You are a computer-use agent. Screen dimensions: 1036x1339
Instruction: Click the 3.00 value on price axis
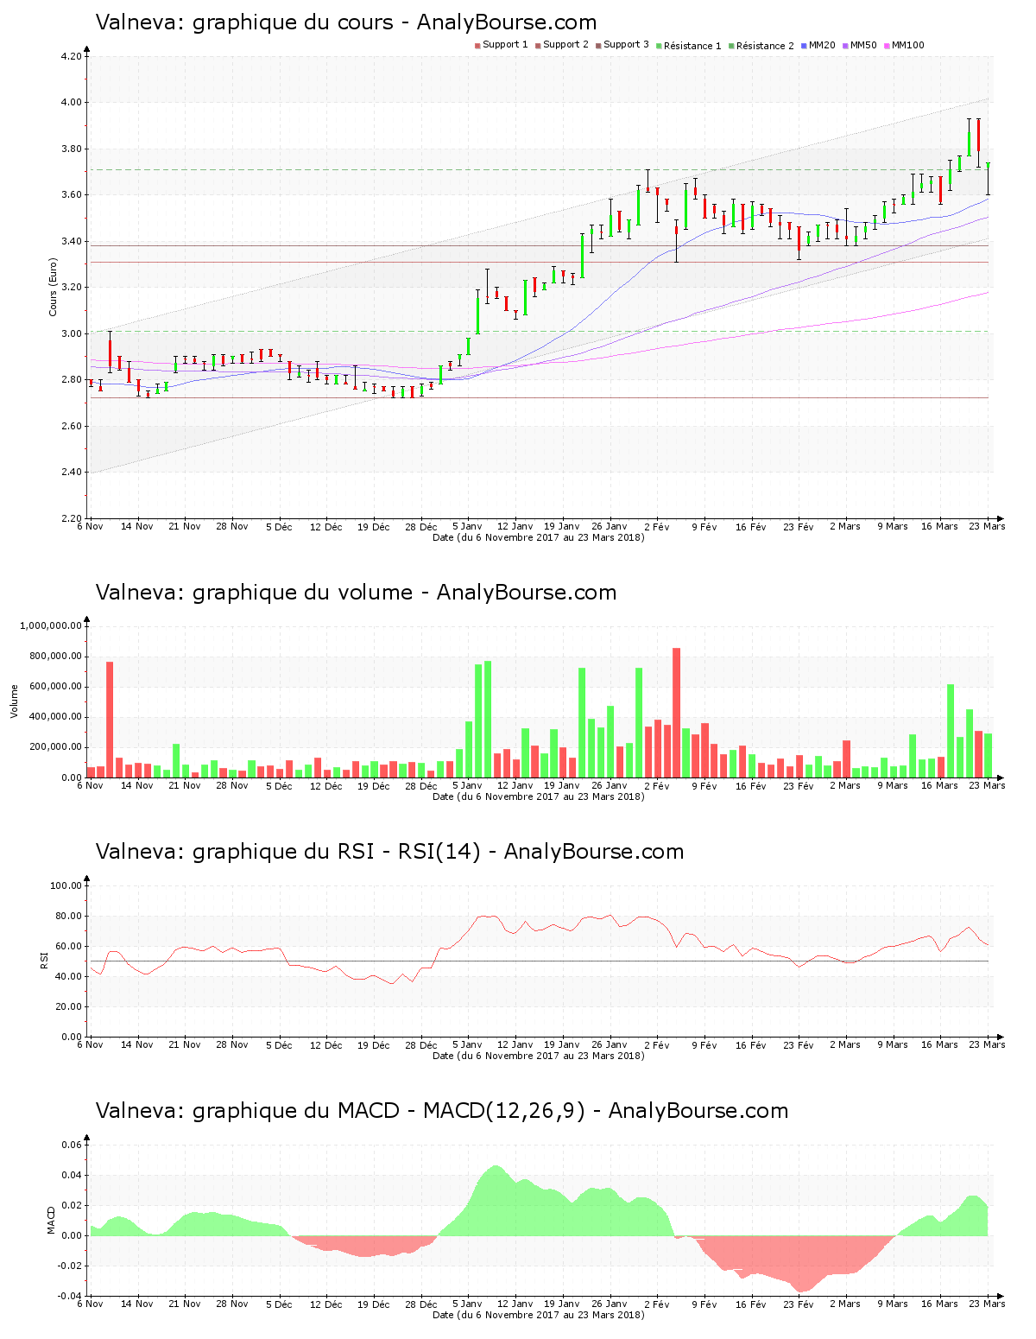click(72, 334)
